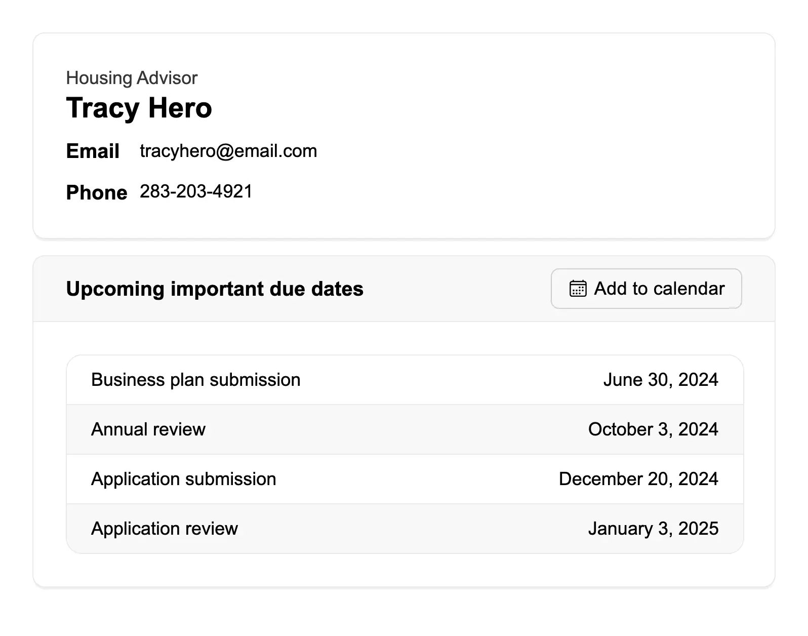808x636 pixels.
Task: Select the Application submission entry
Action: click(183, 479)
